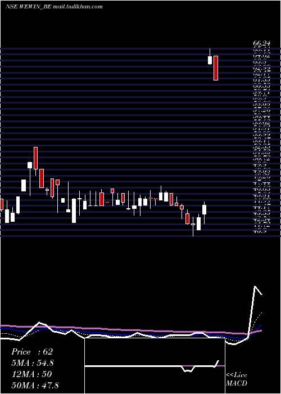Image resolution: width=281 pixels, height=394 pixels.
Task: Click the MACD label
Action: (237, 383)
